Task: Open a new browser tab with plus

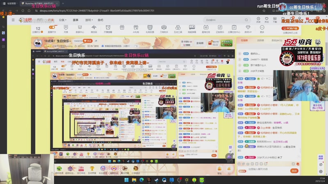Action: pos(63,3)
